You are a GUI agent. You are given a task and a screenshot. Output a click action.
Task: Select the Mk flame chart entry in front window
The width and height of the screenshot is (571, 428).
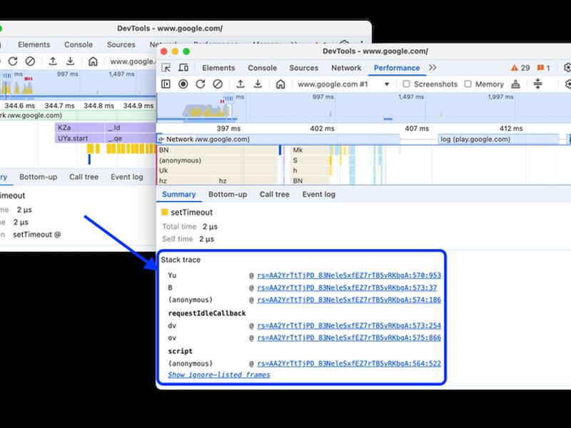pos(310,150)
